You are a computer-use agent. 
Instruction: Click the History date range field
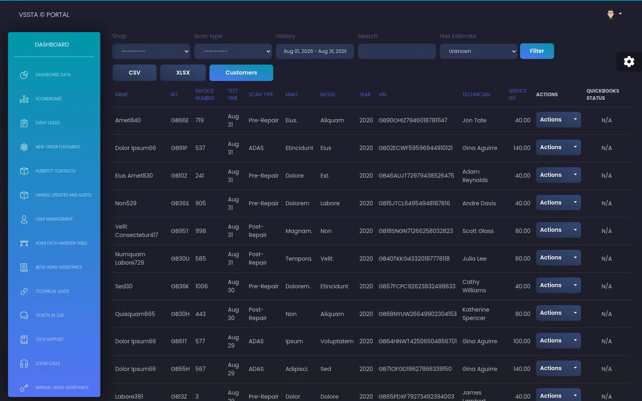coord(315,51)
